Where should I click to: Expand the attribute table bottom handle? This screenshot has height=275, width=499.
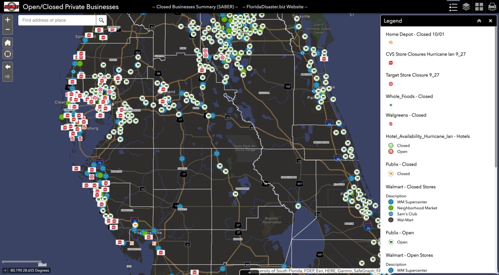(x=249, y=272)
